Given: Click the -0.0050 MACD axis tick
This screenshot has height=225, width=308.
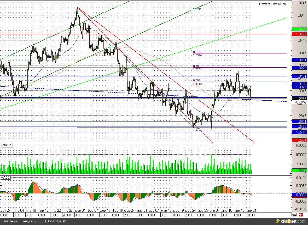Looking at the screenshot, I should pos(301,201).
